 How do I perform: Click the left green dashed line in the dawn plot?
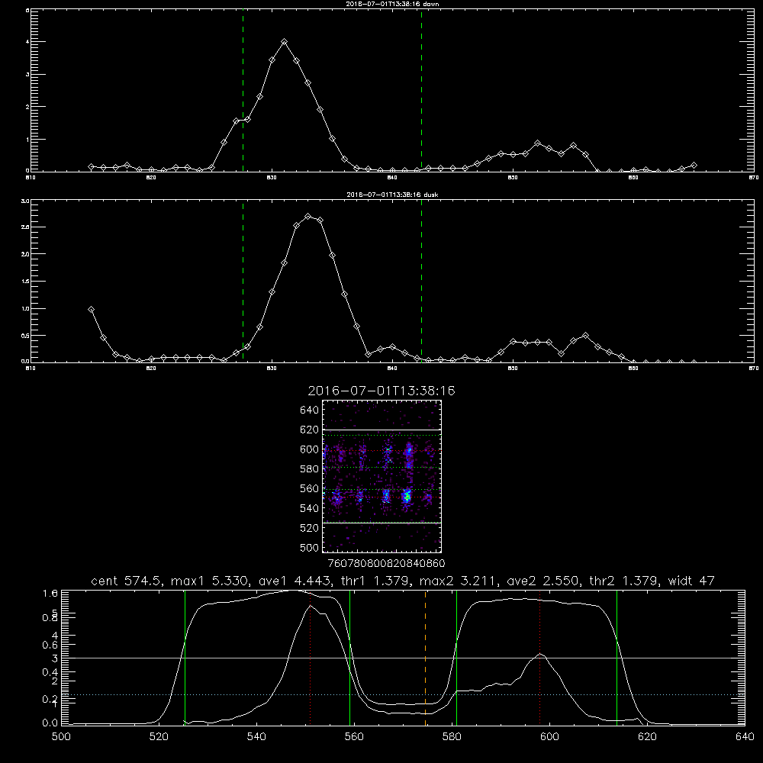[243, 90]
